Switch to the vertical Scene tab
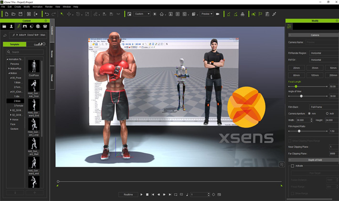The height and width of the screenshot is (201, 339). [52, 54]
